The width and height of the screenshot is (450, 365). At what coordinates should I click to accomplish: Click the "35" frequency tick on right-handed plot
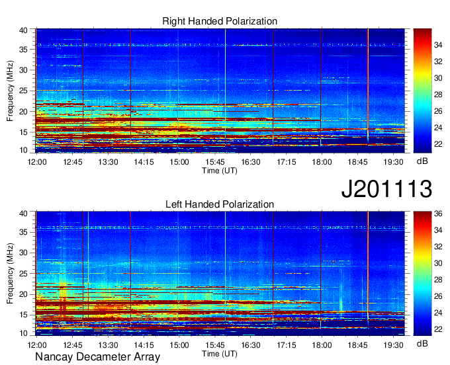[x=23, y=50]
